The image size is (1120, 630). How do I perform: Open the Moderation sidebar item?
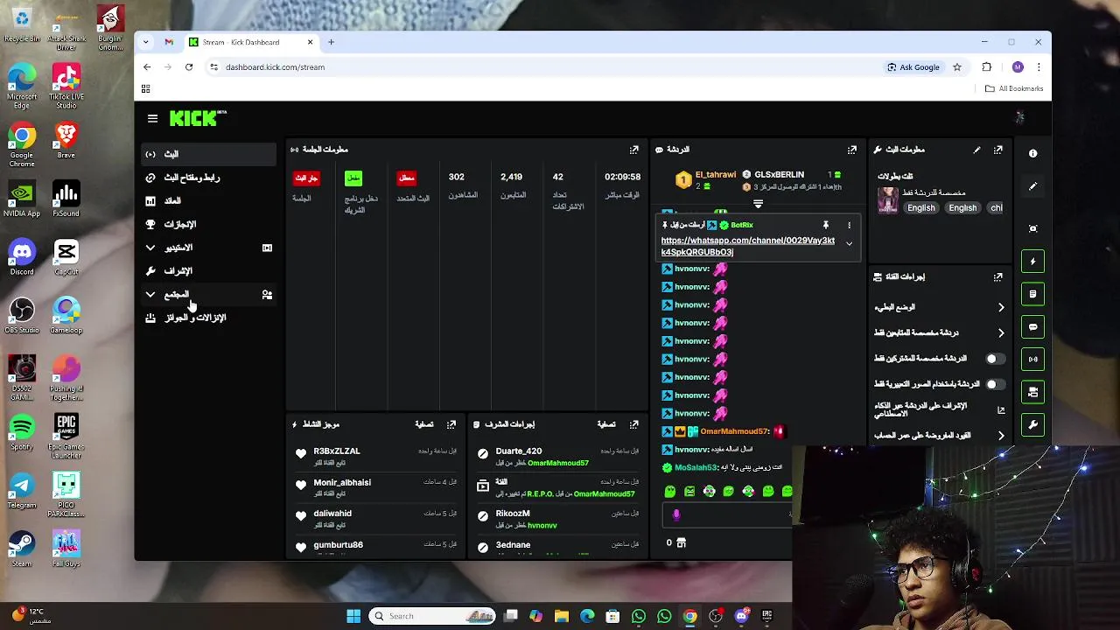tap(208, 271)
